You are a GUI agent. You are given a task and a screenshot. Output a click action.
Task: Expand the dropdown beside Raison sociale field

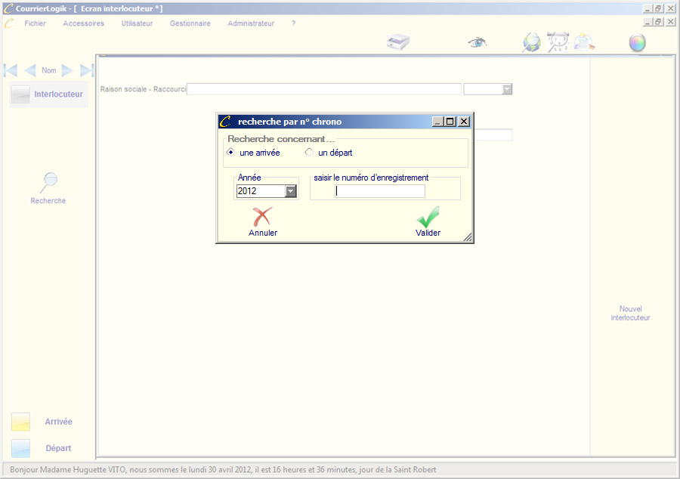(507, 89)
